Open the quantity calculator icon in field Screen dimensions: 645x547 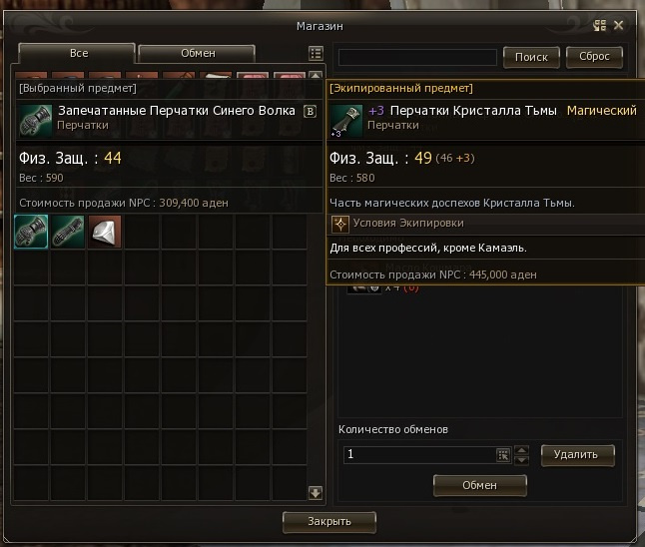(x=503, y=455)
